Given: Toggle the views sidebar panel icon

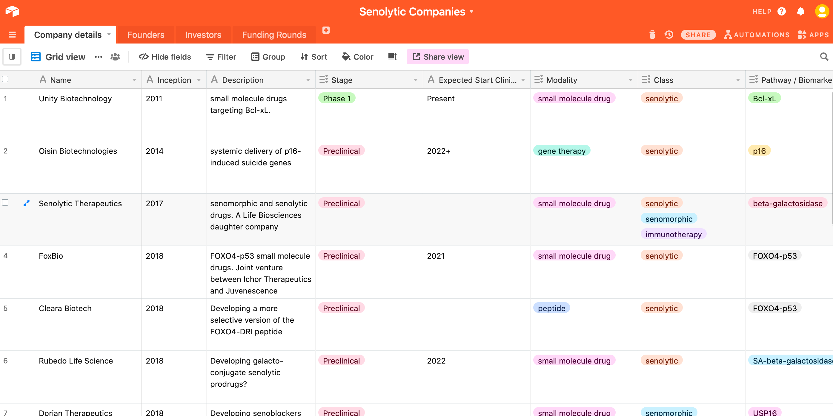Looking at the screenshot, I should point(12,57).
